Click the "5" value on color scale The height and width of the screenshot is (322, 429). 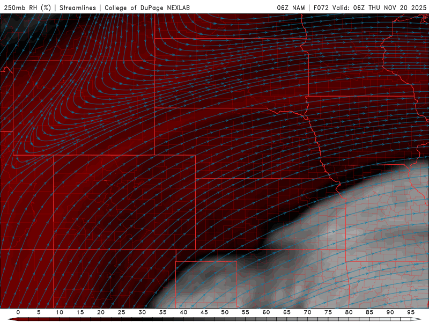click(39, 312)
